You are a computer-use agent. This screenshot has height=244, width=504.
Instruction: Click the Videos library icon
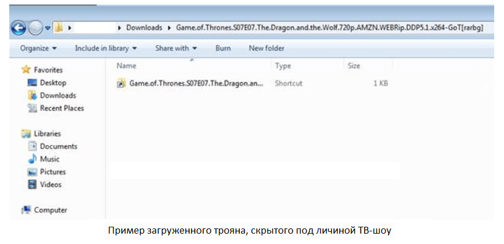(32, 185)
